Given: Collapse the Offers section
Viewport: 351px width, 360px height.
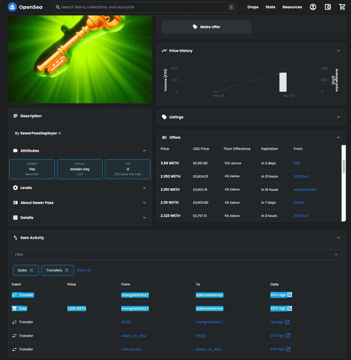Looking at the screenshot, I should pos(338,137).
